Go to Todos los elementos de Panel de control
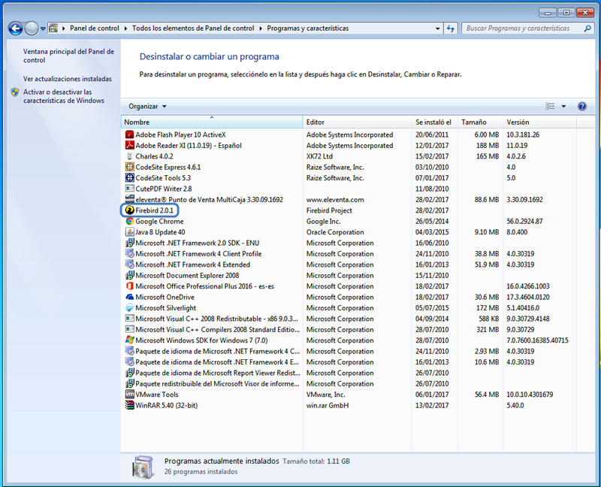 tap(193, 29)
